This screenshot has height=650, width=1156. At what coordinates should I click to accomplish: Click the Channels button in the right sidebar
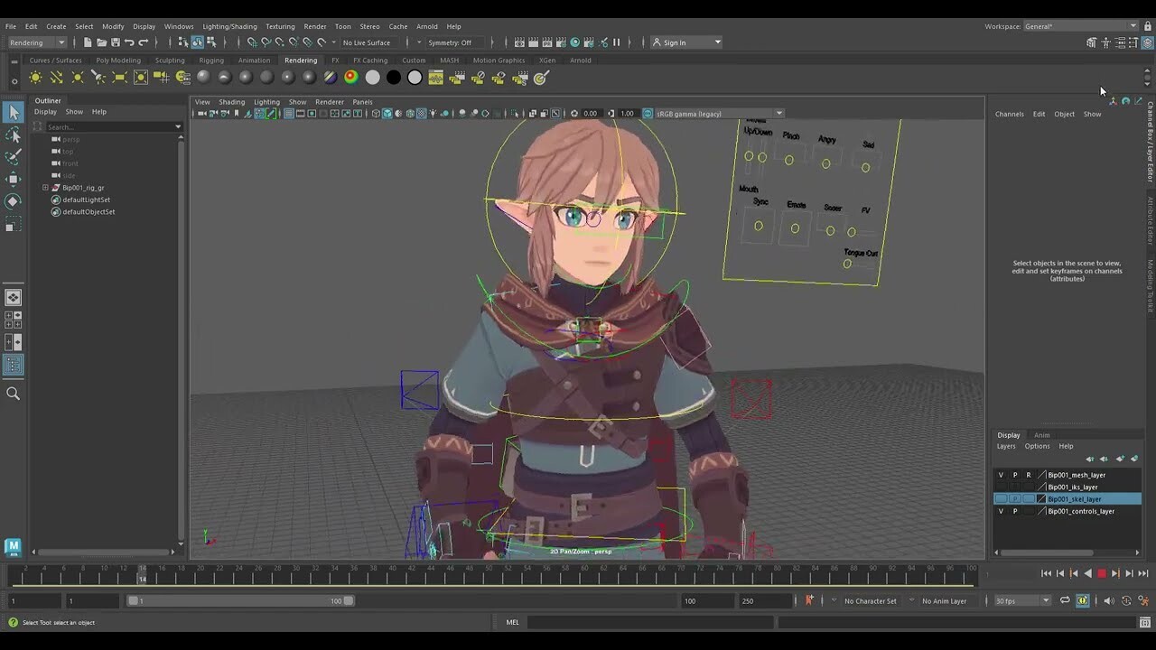[1009, 114]
